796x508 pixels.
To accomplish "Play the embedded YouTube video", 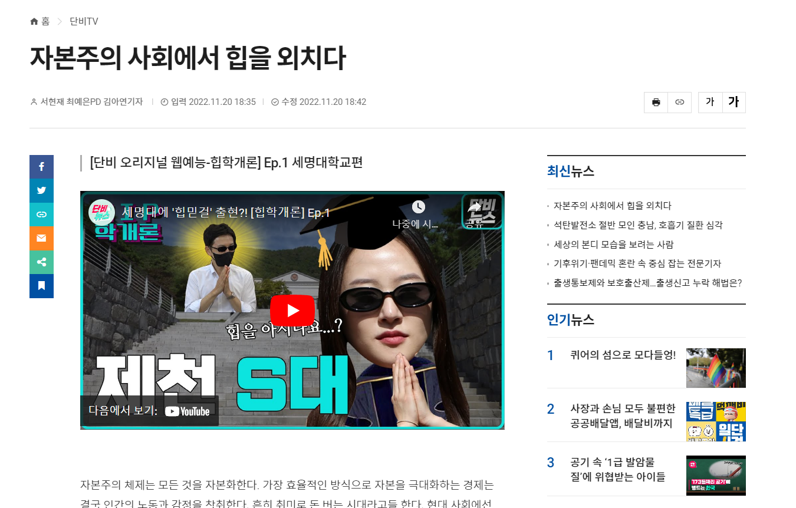I will point(292,310).
